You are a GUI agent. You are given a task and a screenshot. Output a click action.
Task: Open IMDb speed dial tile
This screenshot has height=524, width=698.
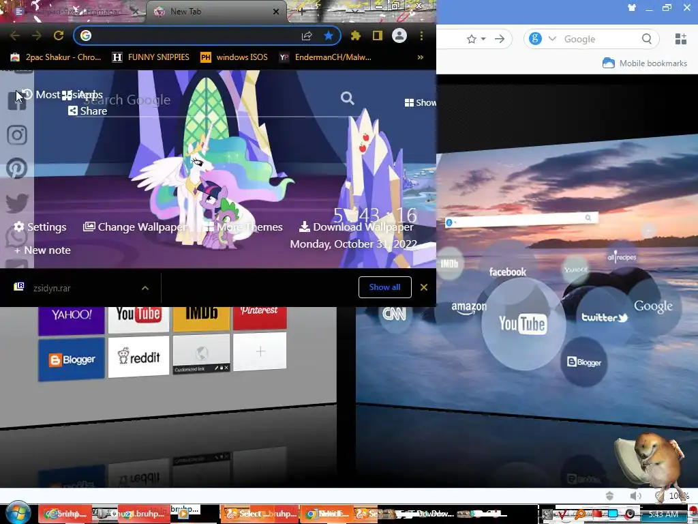(201, 318)
